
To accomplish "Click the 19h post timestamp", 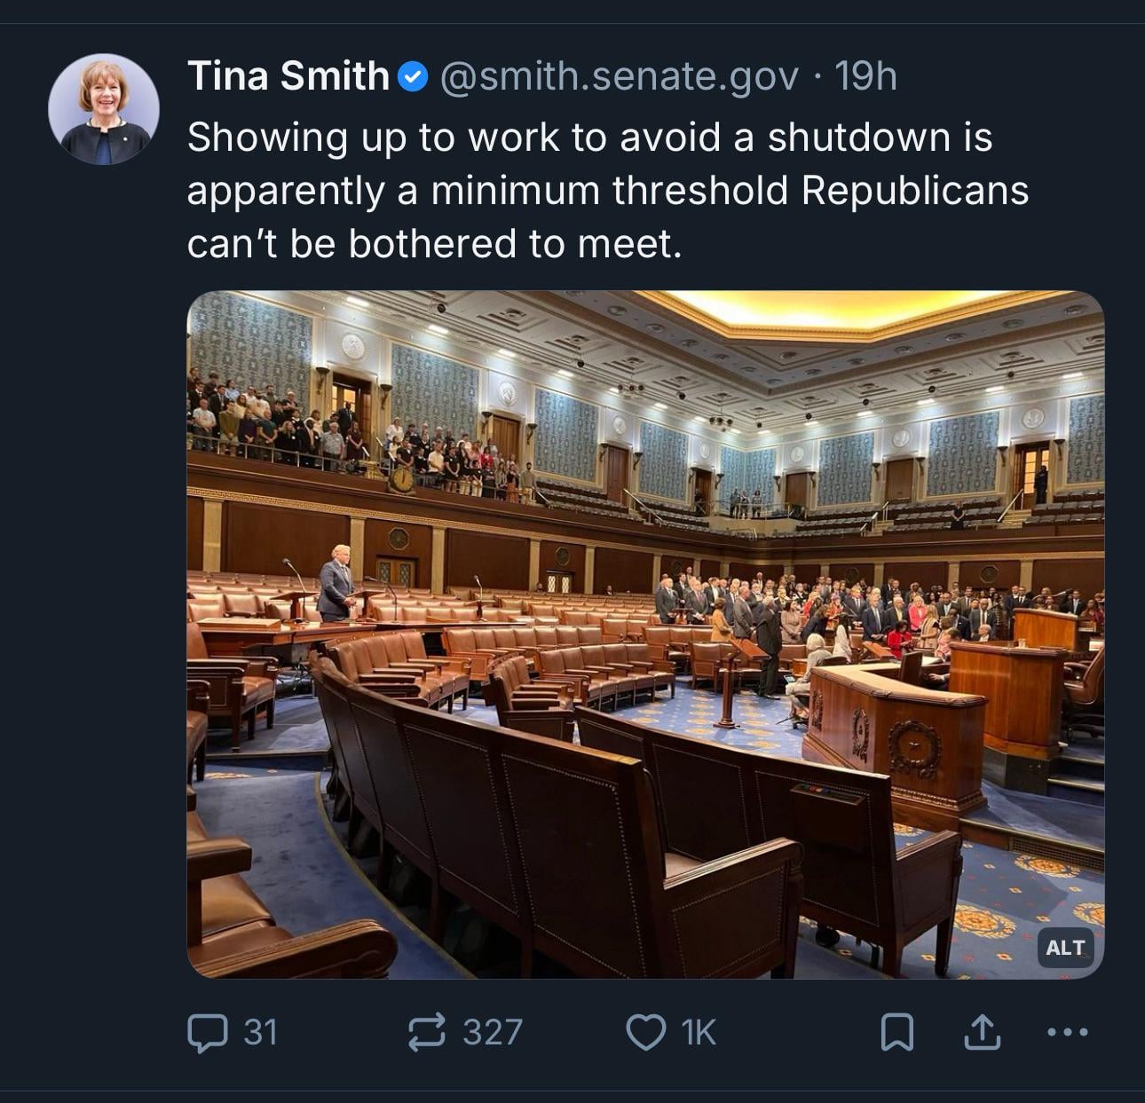I will pyautogui.click(x=865, y=76).
